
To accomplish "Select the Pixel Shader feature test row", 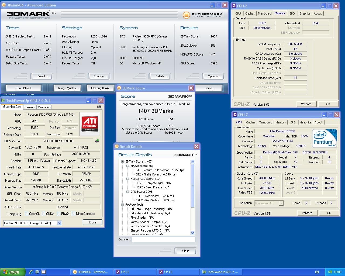I will (x=142, y=218).
